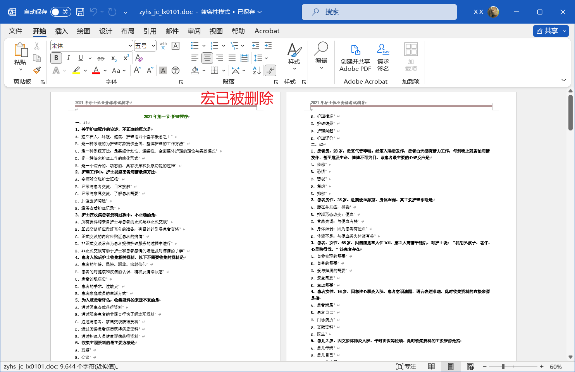The height and width of the screenshot is (372, 575).
Task: Click the 专注 focus mode button
Action: (x=406, y=367)
